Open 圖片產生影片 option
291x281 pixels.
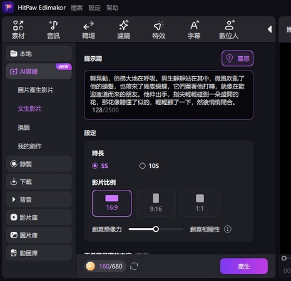(x=36, y=90)
